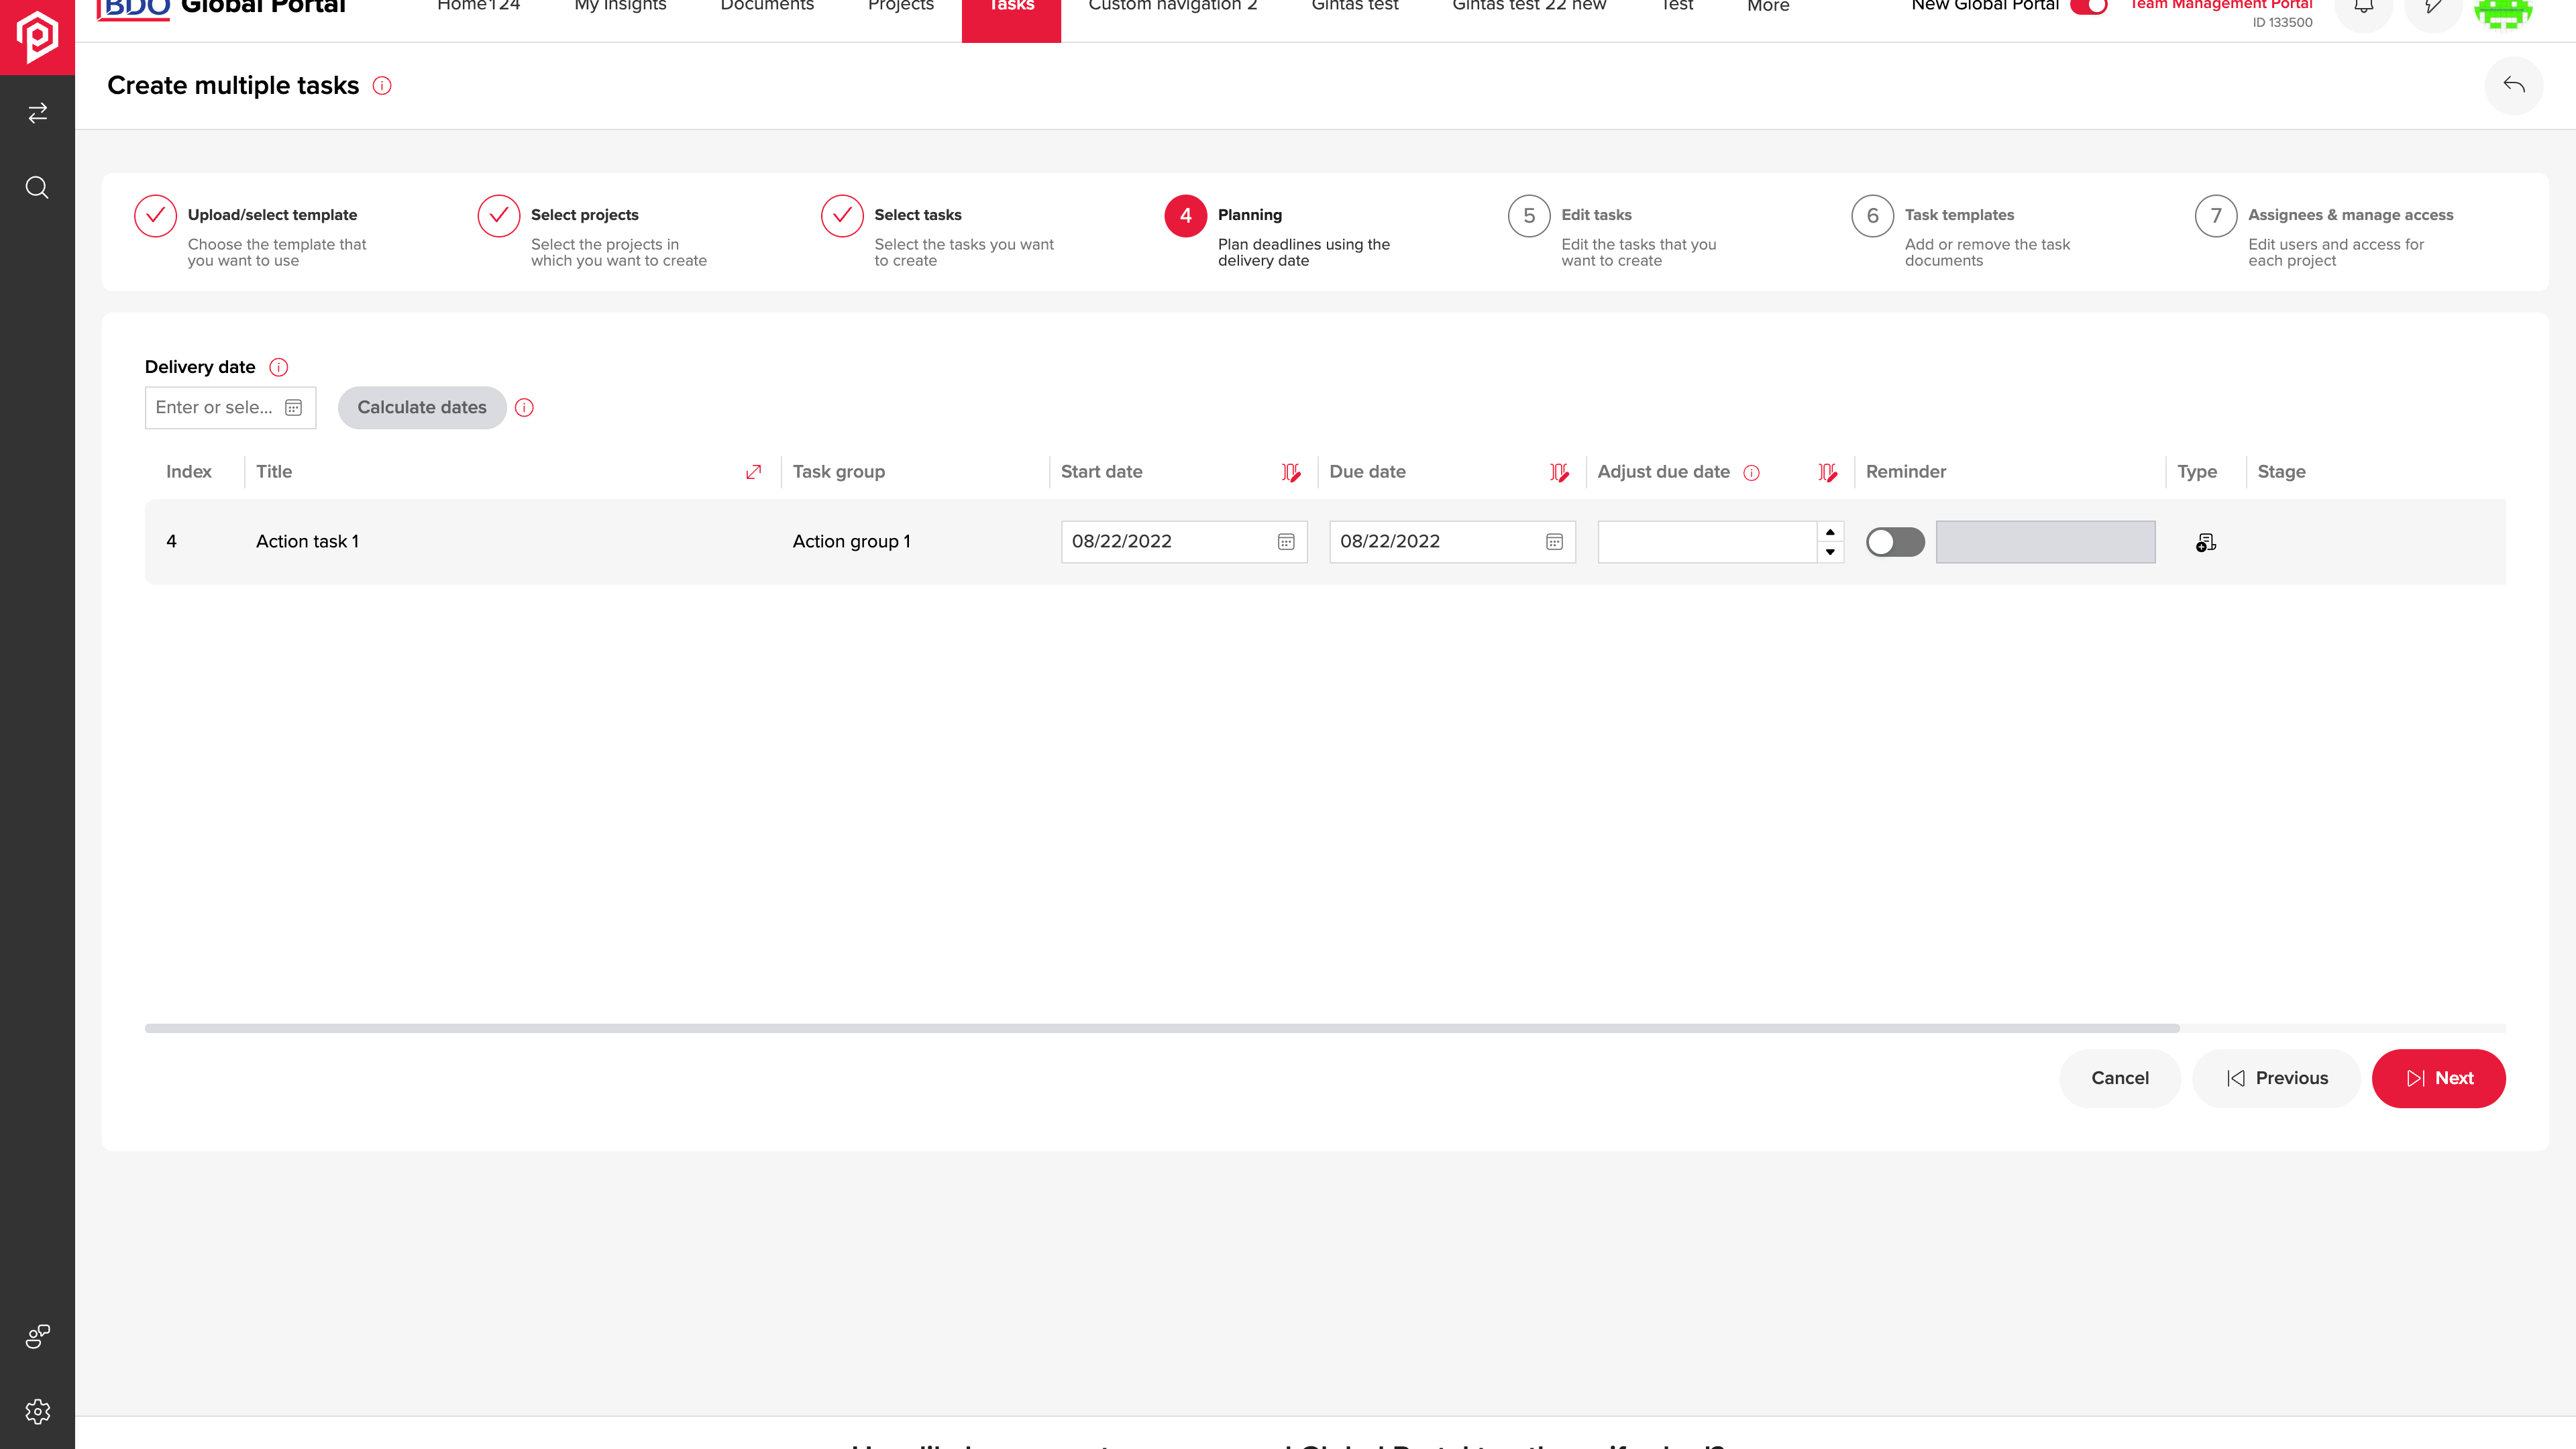Click the Gintas test tab
The width and height of the screenshot is (2576, 1449).
1355,6
